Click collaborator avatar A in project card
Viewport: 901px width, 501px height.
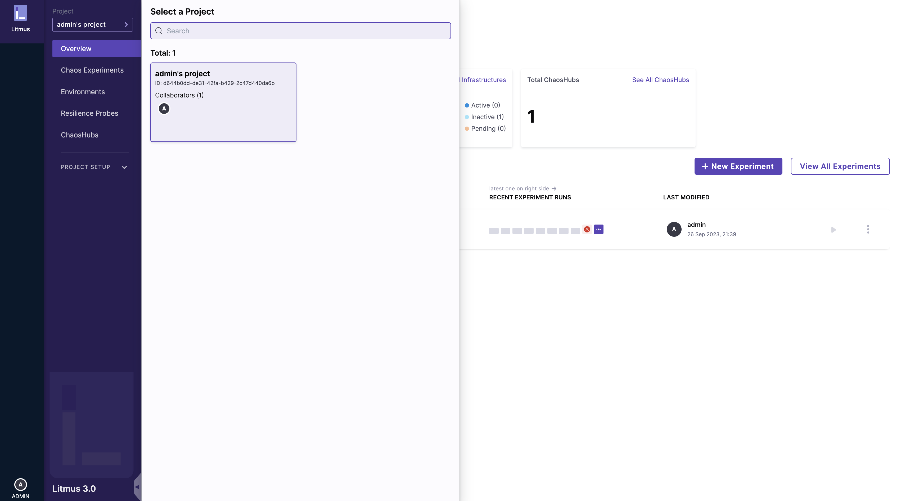point(164,109)
